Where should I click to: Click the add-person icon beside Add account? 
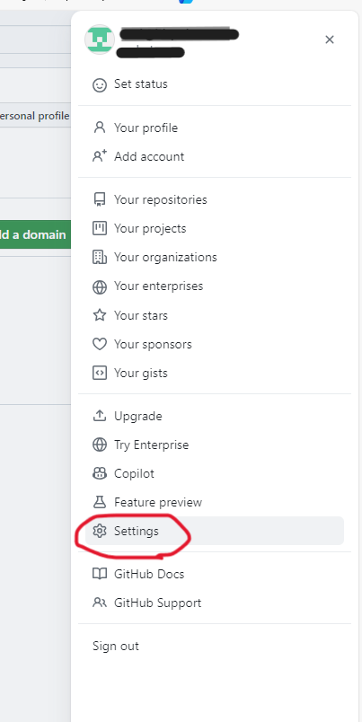(100, 156)
